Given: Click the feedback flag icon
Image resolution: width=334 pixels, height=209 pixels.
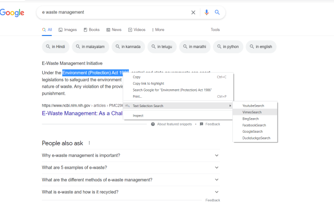Looking at the screenshot, I should click(x=201, y=124).
